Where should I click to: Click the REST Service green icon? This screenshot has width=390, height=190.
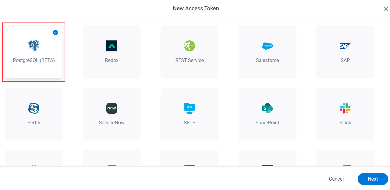190,46
